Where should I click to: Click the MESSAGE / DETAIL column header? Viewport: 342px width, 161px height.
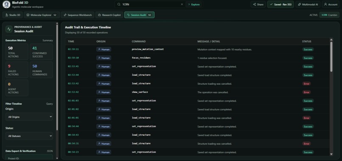(x=209, y=42)
